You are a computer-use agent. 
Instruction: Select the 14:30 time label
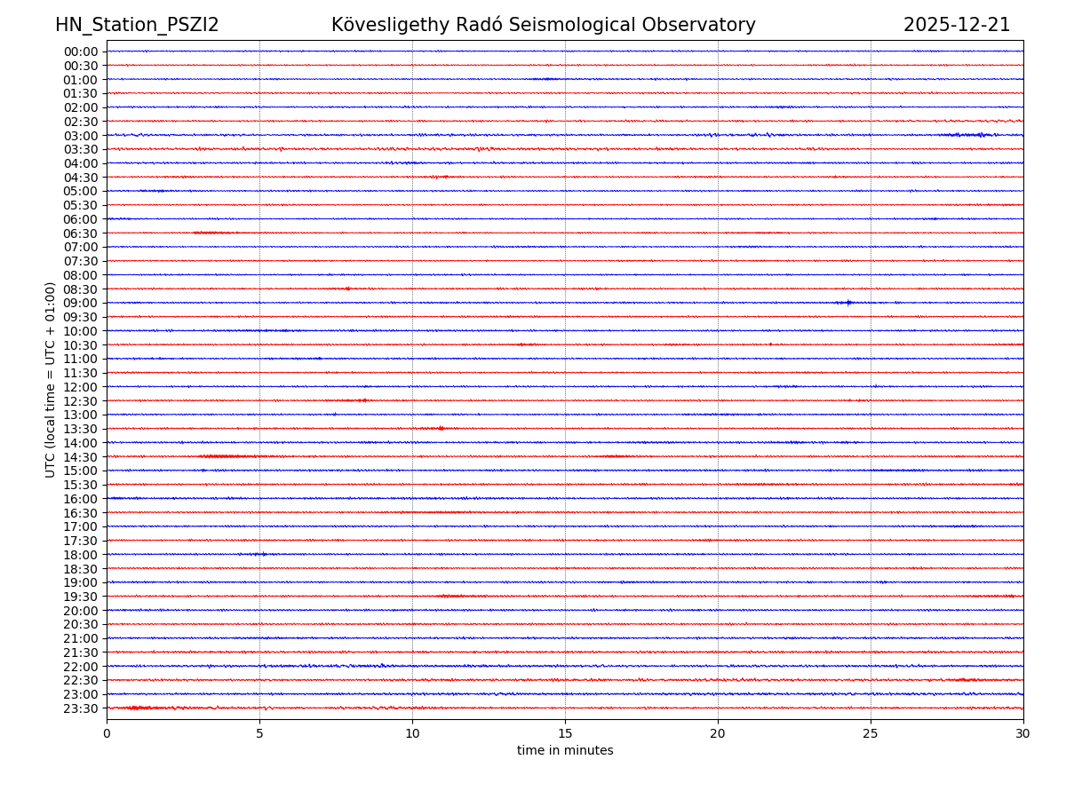81,457
